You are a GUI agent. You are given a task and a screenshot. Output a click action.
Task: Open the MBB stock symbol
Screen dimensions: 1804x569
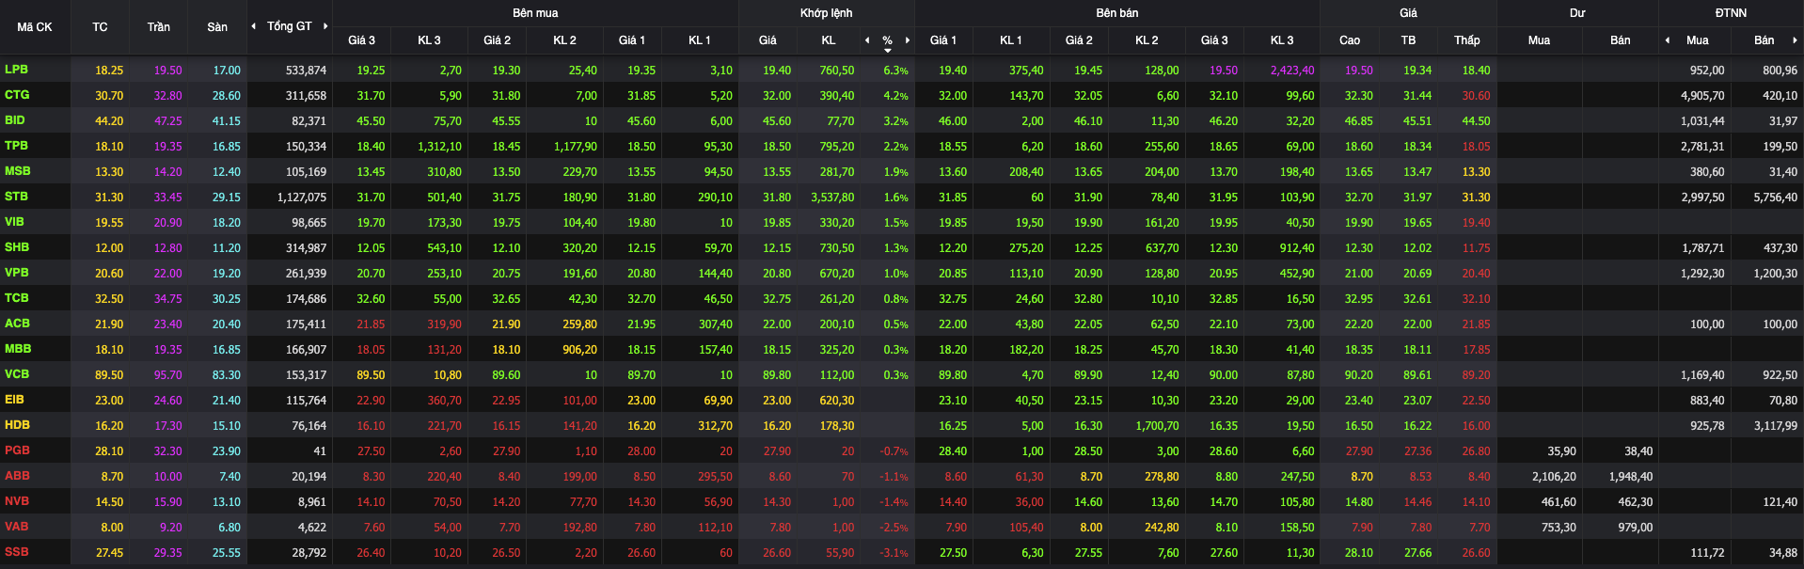pos(18,349)
